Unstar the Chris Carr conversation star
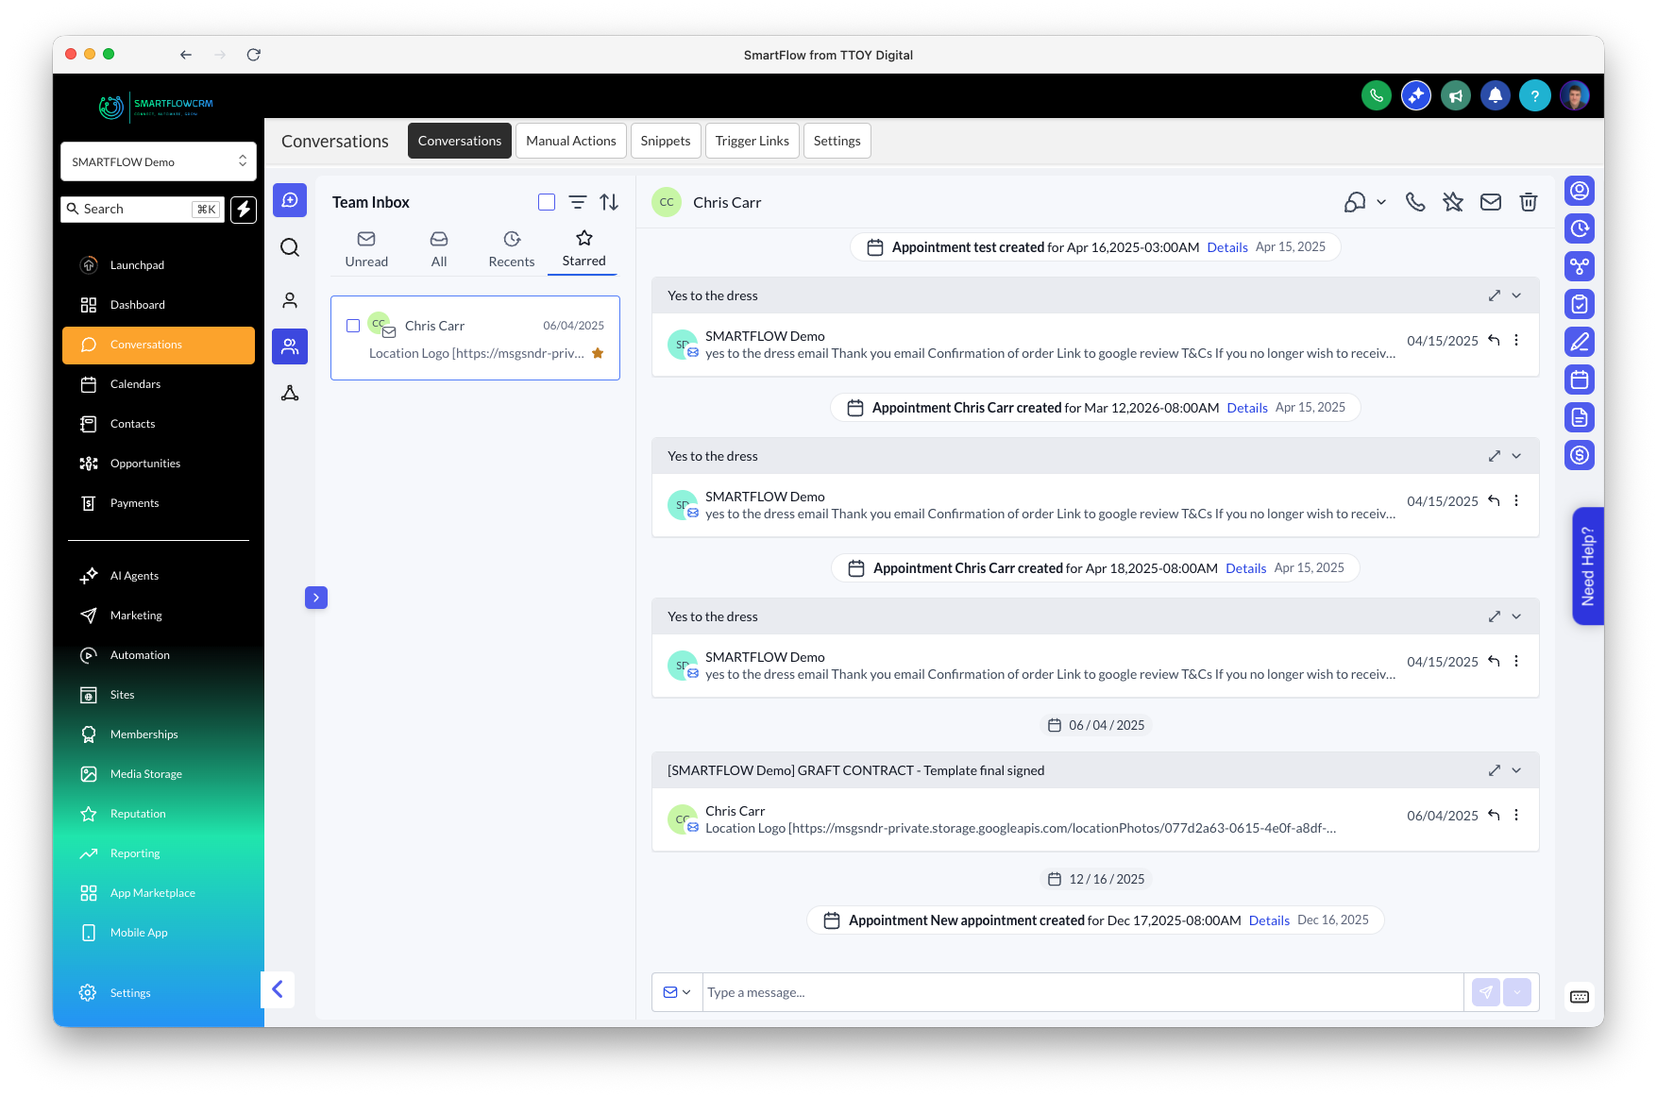Image resolution: width=1657 pixels, height=1097 pixels. tap(598, 352)
